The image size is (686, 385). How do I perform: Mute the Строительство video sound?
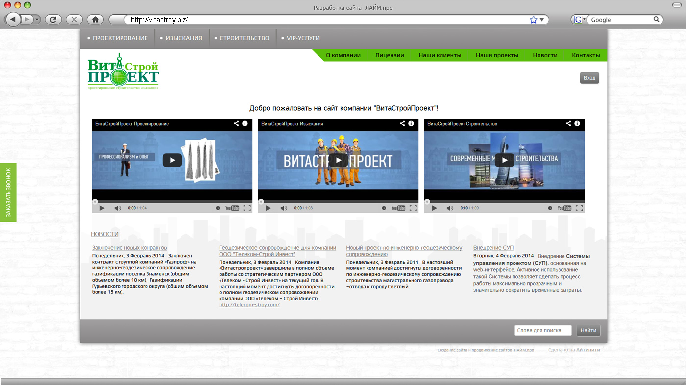click(450, 208)
